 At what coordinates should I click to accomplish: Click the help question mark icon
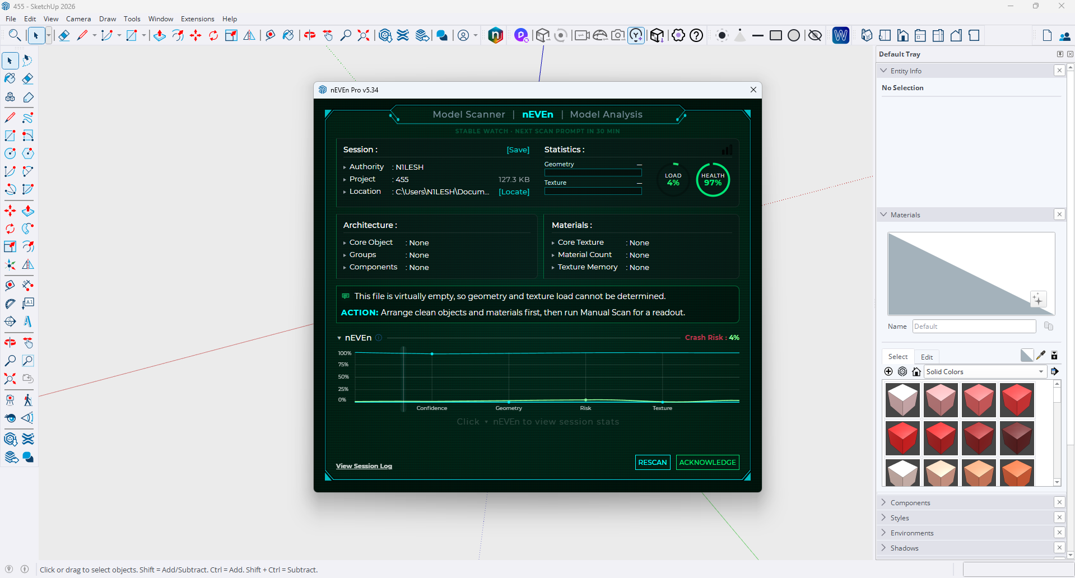(x=696, y=36)
